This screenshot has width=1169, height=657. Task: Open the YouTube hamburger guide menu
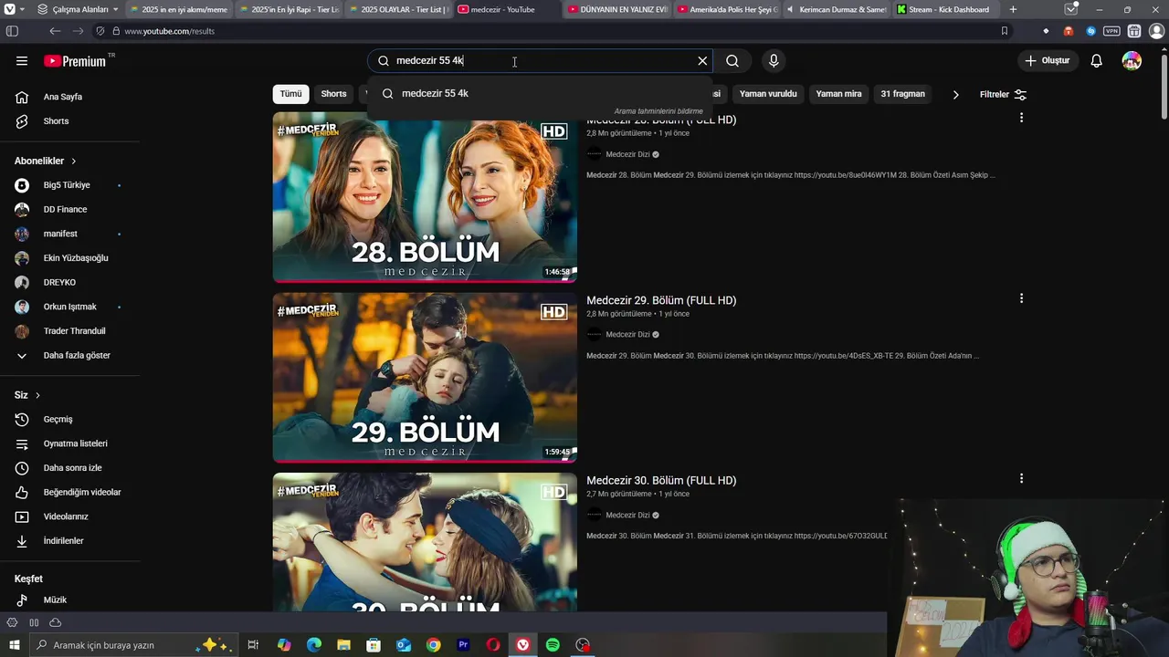click(x=22, y=61)
